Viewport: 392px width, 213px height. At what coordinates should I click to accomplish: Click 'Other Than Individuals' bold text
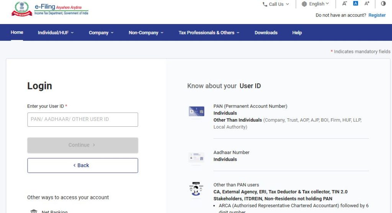pos(237,120)
